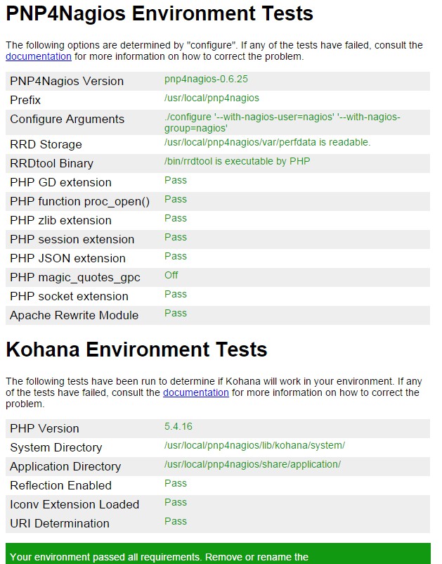Click the URI Determination row label
This screenshot has height=564, width=442.
(x=60, y=524)
